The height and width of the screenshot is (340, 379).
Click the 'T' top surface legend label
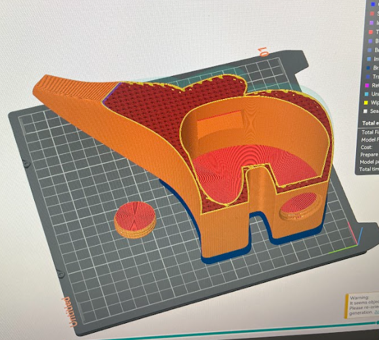click(x=377, y=32)
